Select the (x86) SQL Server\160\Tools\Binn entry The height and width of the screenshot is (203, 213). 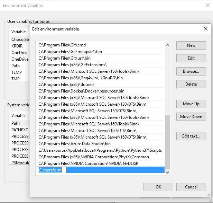pyautogui.click(x=100, y=117)
